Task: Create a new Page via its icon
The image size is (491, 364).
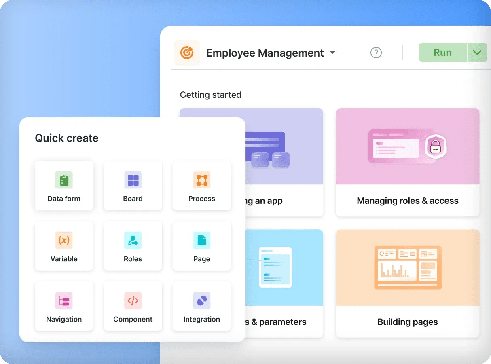Action: 201,240
